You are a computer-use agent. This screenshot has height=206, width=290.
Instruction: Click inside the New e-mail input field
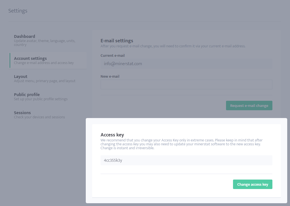[186, 84]
